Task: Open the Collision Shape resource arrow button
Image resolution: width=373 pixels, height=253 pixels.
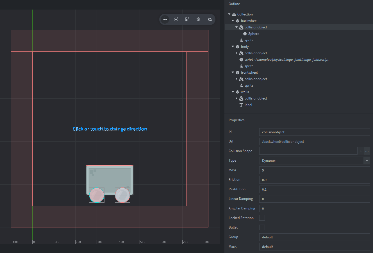Action: [361, 151]
